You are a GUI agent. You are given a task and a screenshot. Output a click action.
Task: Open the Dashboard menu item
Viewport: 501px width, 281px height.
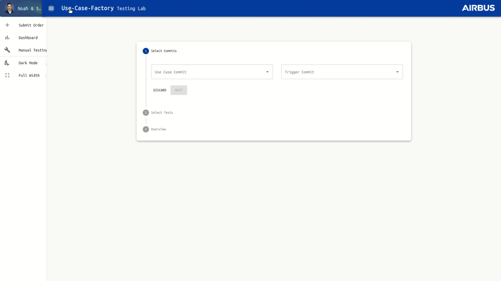[x=23, y=37]
